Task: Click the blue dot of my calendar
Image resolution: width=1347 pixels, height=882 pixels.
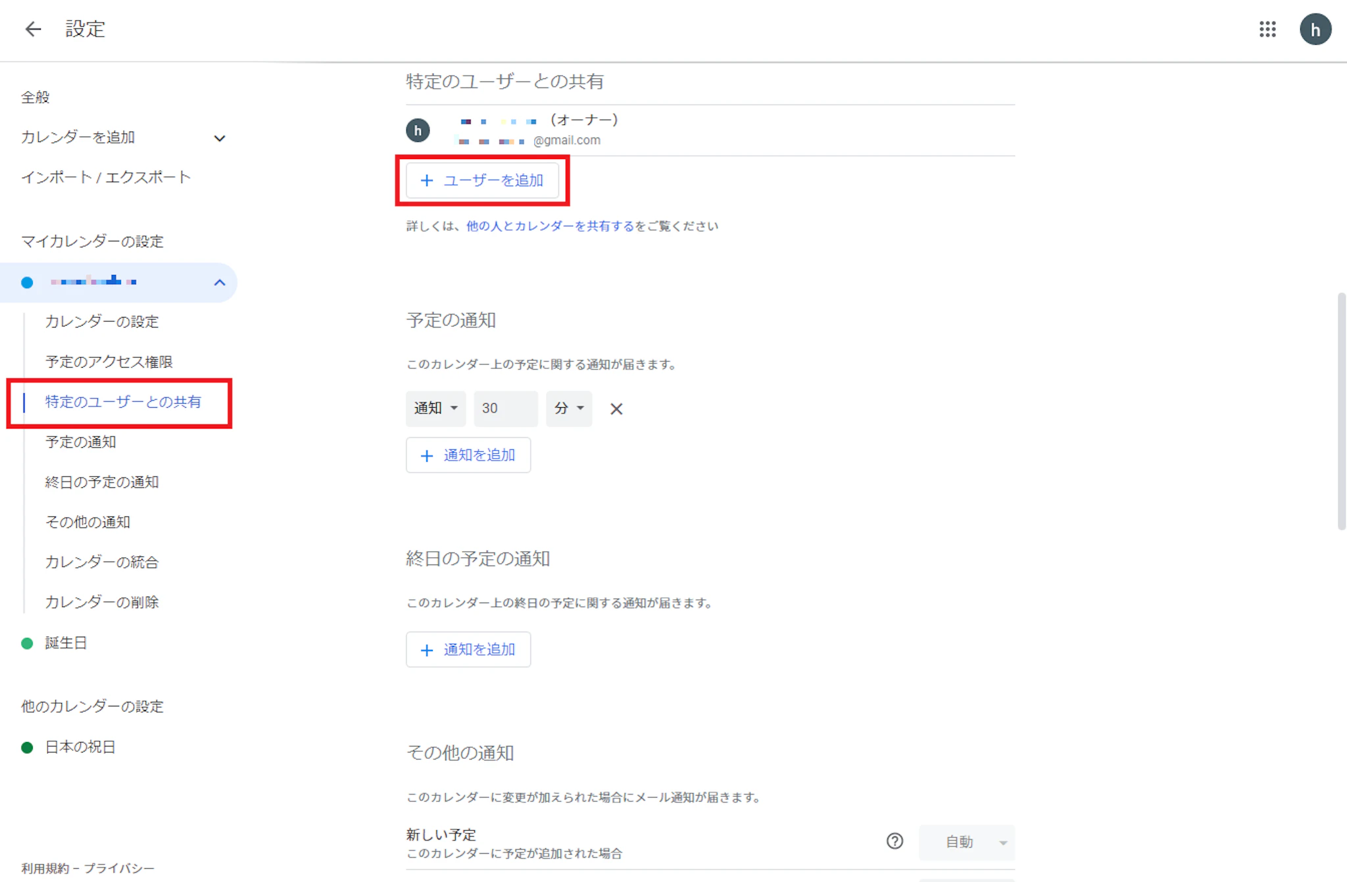Action: pyautogui.click(x=27, y=283)
